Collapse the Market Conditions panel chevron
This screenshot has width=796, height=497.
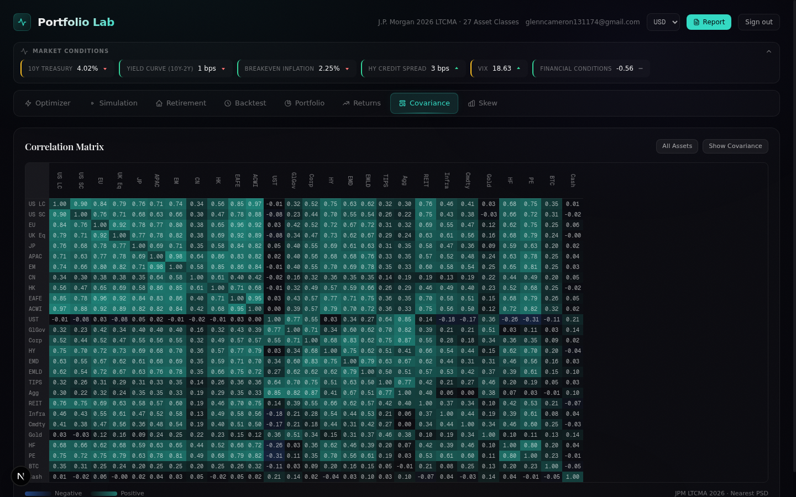pos(768,51)
